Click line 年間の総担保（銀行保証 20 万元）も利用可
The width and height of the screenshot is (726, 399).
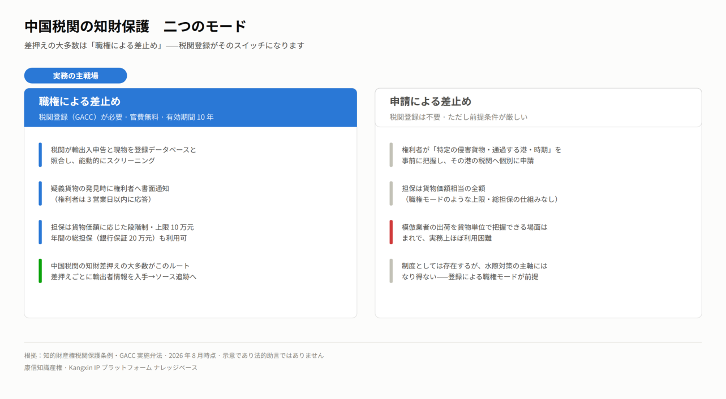119,238
